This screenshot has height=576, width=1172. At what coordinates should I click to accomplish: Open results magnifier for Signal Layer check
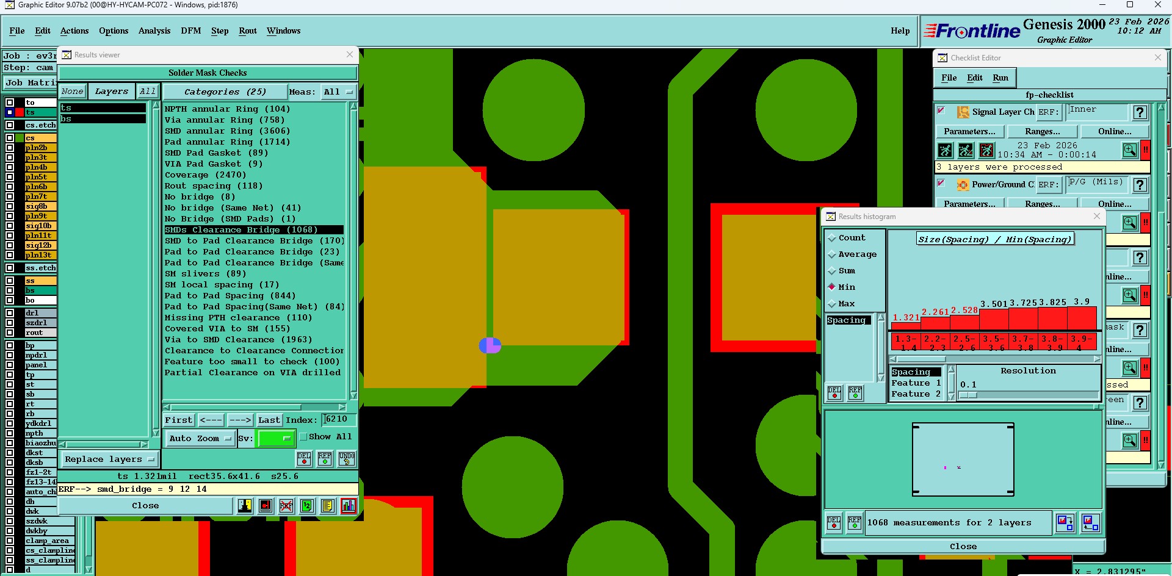1130,150
